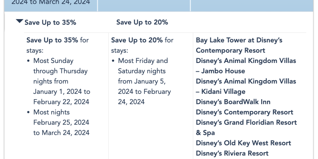Click the middle blue table header cell
The height and width of the screenshot is (159, 318).
(144, 5)
